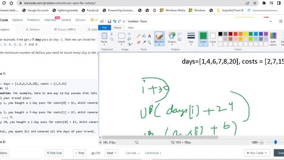
Task: Open the LeetCode Problems menu item
Action: 34,20
